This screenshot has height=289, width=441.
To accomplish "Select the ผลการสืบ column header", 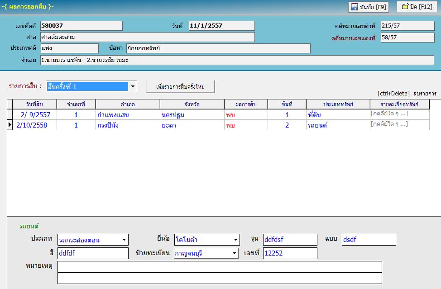I will (x=246, y=104).
